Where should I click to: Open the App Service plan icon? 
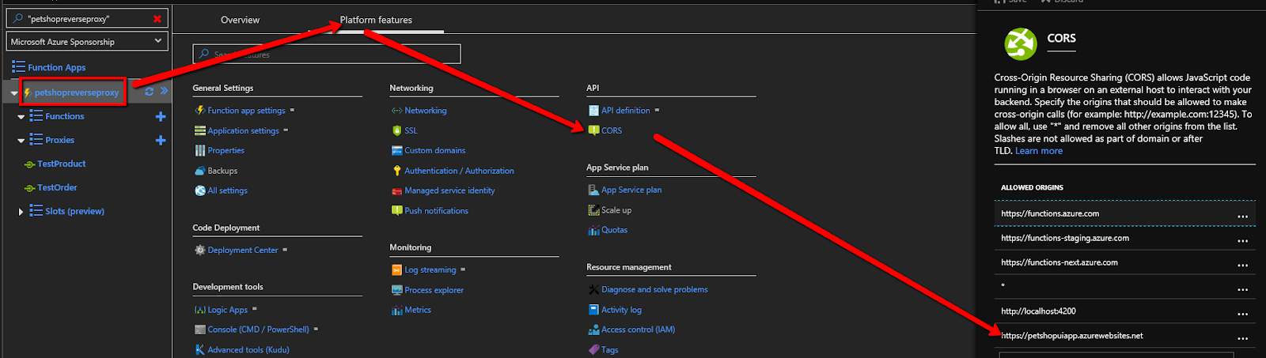click(593, 190)
